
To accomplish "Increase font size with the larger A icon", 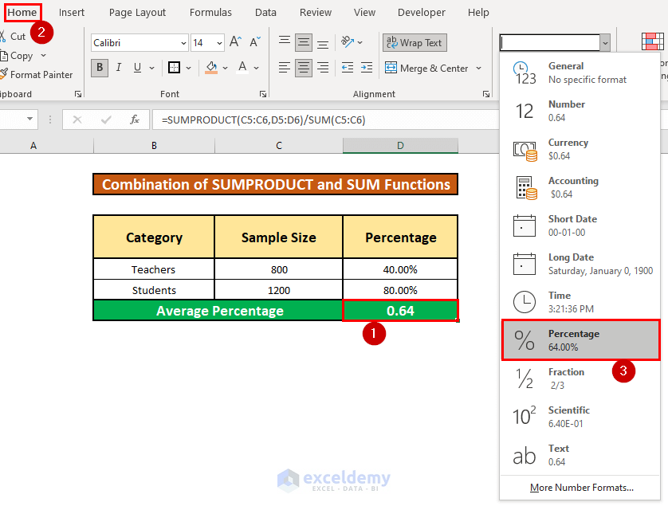I will tap(236, 42).
